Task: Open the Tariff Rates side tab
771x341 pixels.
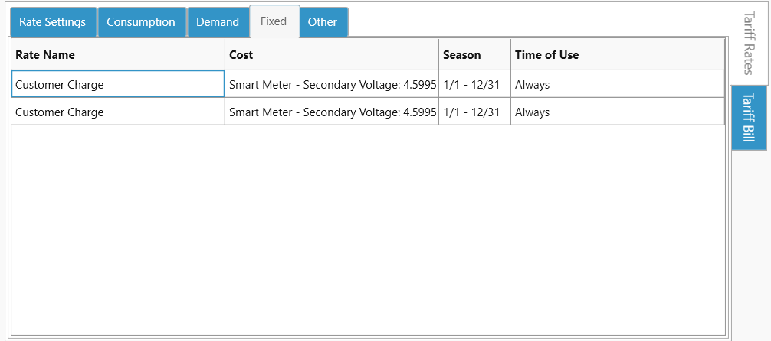Action: (x=750, y=43)
